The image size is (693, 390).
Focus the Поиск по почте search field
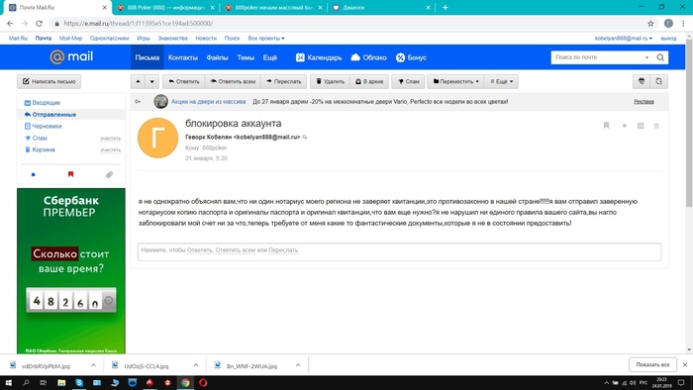pos(597,57)
